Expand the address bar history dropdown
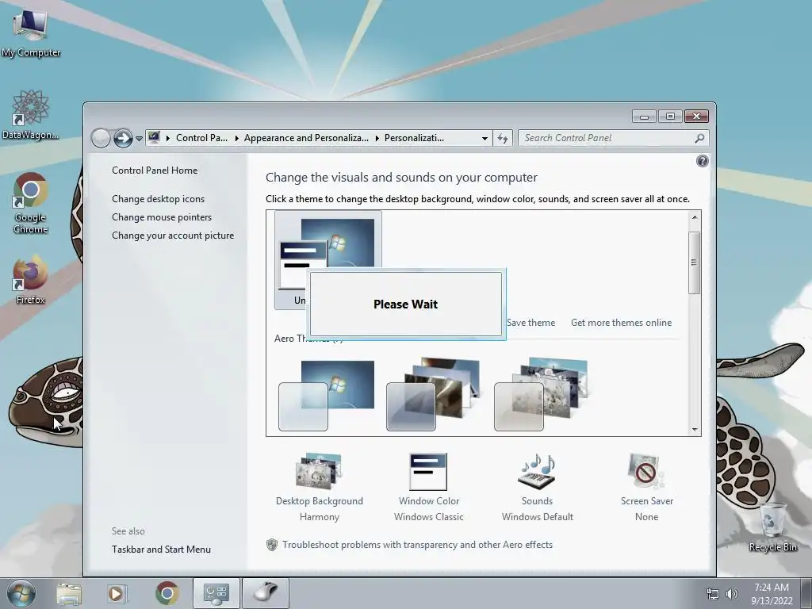 485,138
